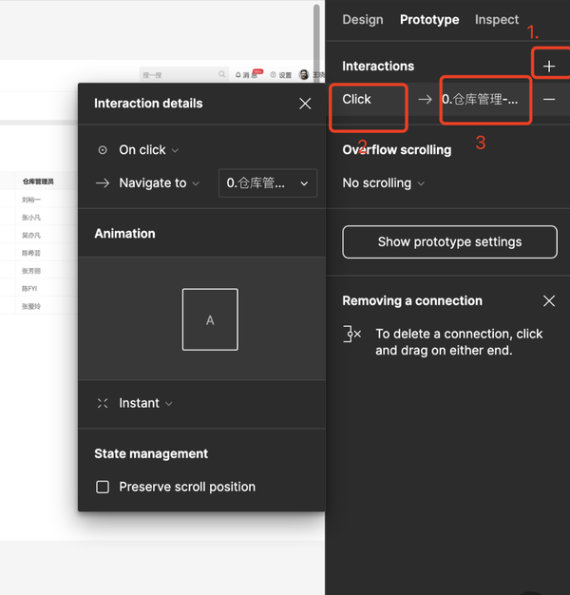The width and height of the screenshot is (570, 595).
Task: Add a new interaction with plus icon
Action: coord(549,67)
